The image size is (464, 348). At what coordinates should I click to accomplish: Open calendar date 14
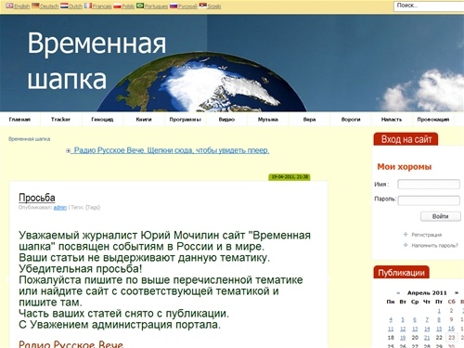[427, 329]
